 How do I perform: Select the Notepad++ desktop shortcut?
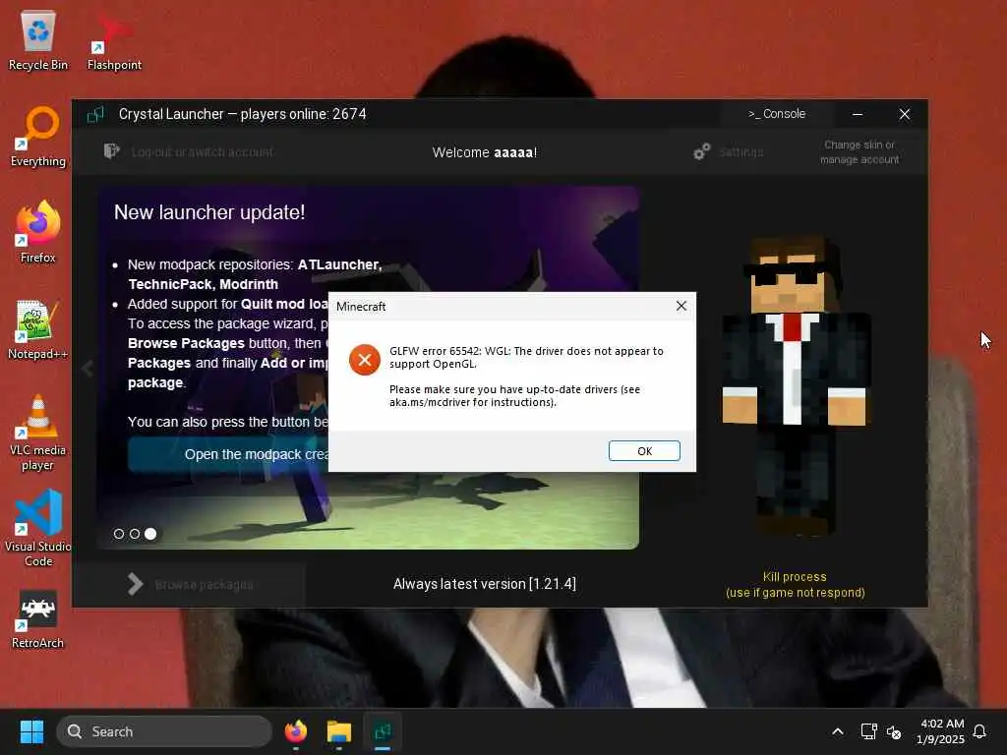38,329
